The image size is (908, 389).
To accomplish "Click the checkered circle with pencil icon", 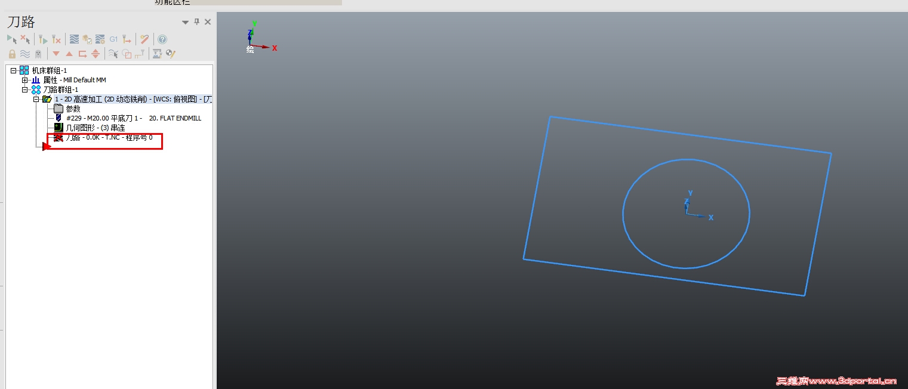I will 171,54.
